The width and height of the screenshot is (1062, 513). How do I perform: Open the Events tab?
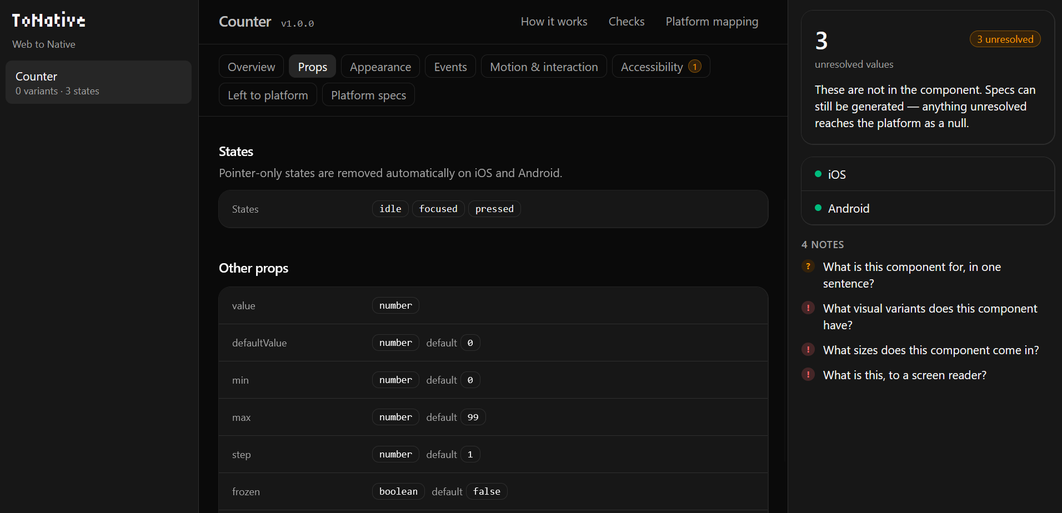(x=450, y=67)
